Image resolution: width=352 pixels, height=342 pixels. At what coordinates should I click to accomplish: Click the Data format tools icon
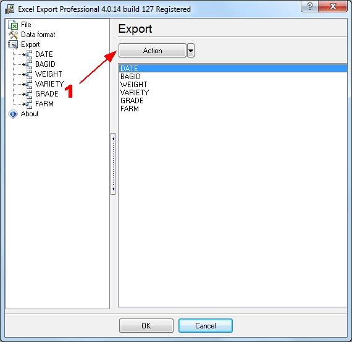coord(13,35)
